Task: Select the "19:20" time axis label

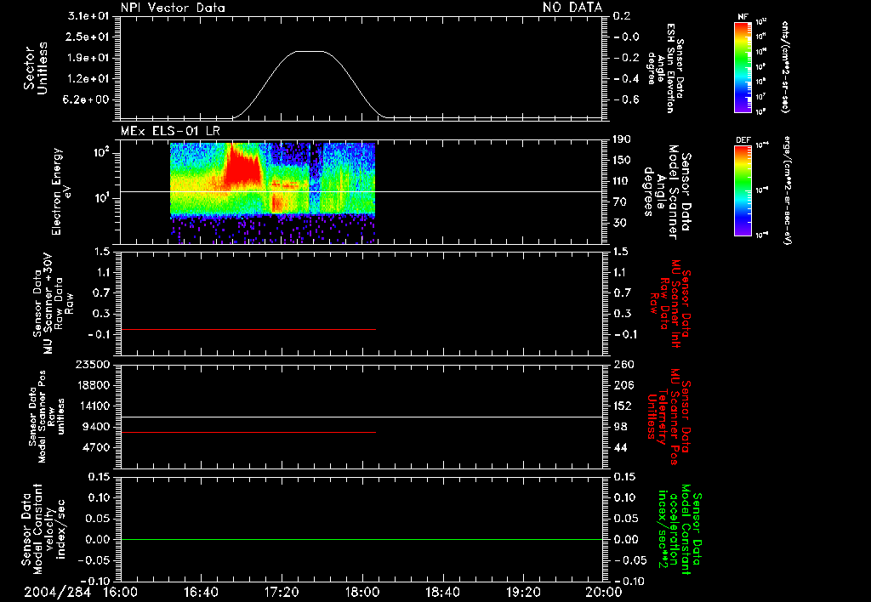Action: (523, 592)
